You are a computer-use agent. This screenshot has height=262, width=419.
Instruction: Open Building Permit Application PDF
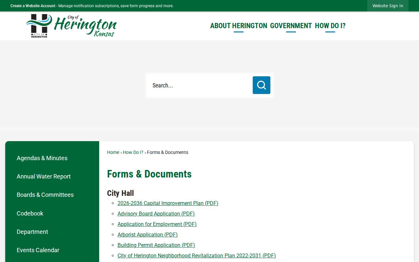(x=156, y=245)
